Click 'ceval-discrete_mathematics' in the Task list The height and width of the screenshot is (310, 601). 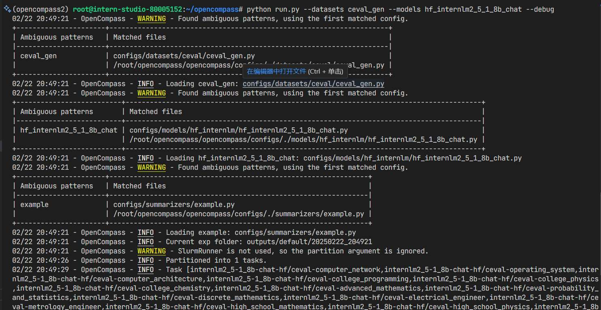coord(222,298)
